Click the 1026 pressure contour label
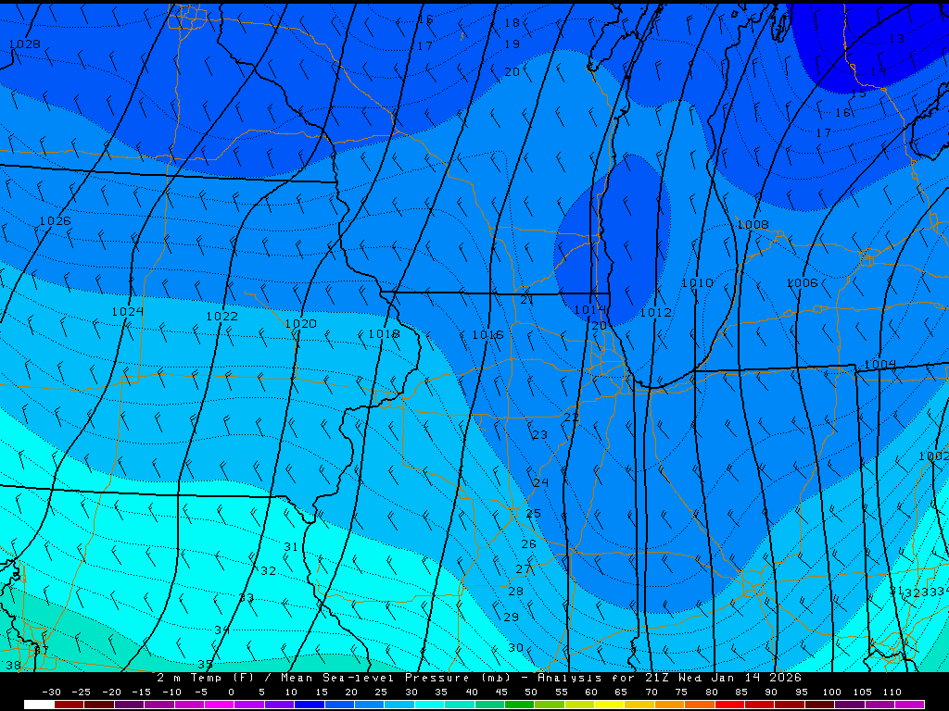Viewport: 949px width, 711px height. [x=55, y=220]
